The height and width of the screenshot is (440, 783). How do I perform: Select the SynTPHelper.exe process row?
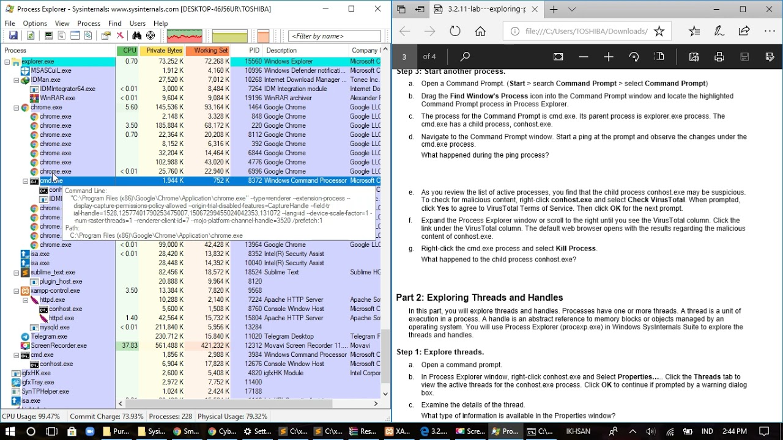coord(191,392)
